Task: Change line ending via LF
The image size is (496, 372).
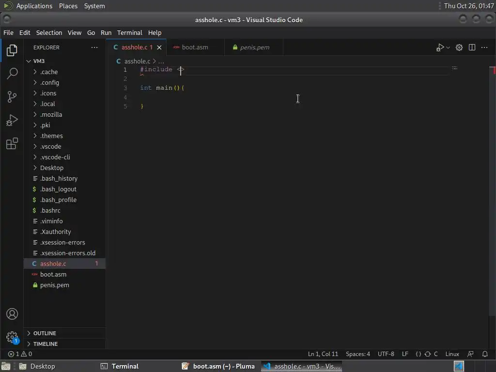Action: click(405, 354)
